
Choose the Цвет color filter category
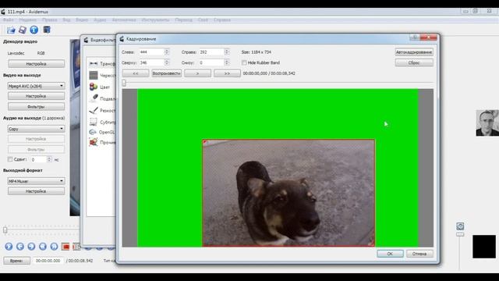(x=94, y=87)
